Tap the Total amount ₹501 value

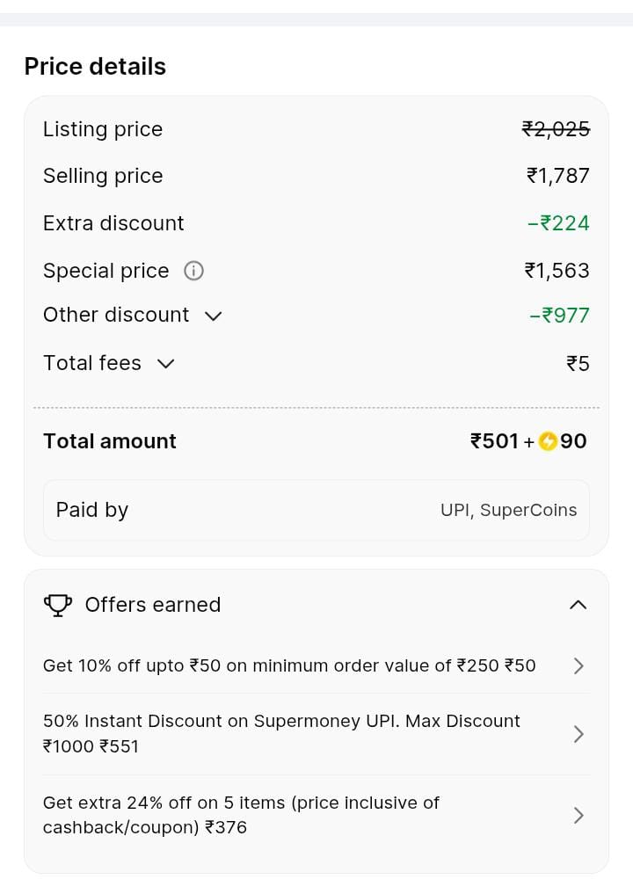tap(495, 441)
